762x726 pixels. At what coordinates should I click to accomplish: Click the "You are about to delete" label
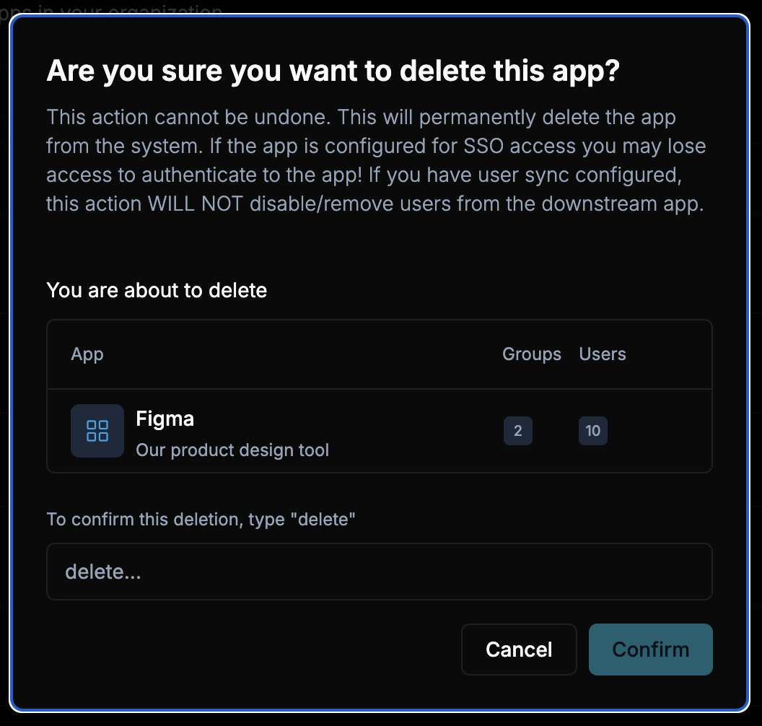157,290
